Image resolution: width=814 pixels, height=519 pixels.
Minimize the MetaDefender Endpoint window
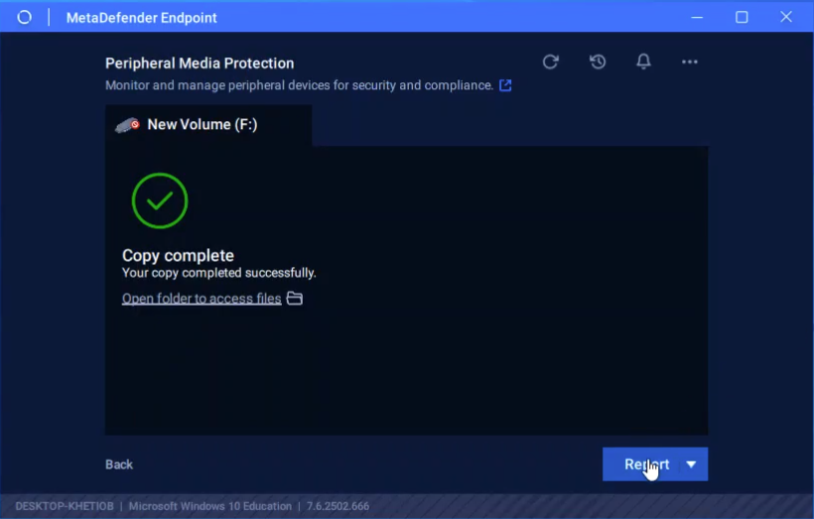click(x=697, y=17)
